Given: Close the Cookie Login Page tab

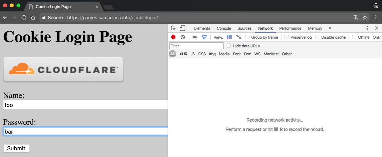Looking at the screenshot, I should coord(97,7).
